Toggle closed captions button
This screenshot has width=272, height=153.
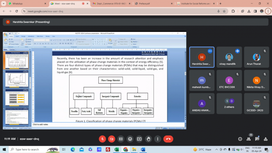[121, 139]
